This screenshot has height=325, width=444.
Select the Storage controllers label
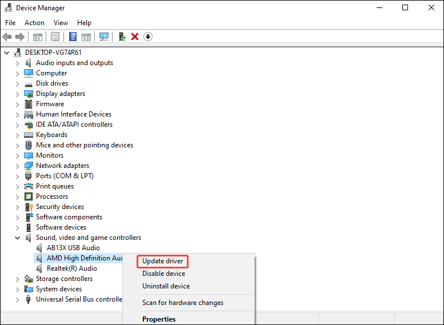click(64, 279)
